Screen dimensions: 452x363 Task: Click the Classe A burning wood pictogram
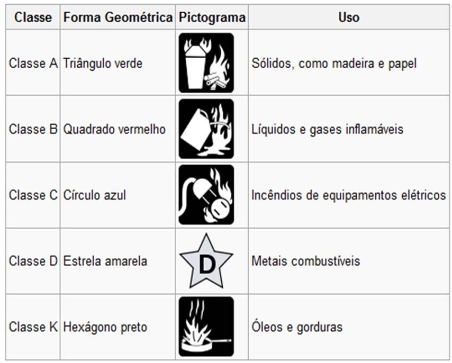206,63
